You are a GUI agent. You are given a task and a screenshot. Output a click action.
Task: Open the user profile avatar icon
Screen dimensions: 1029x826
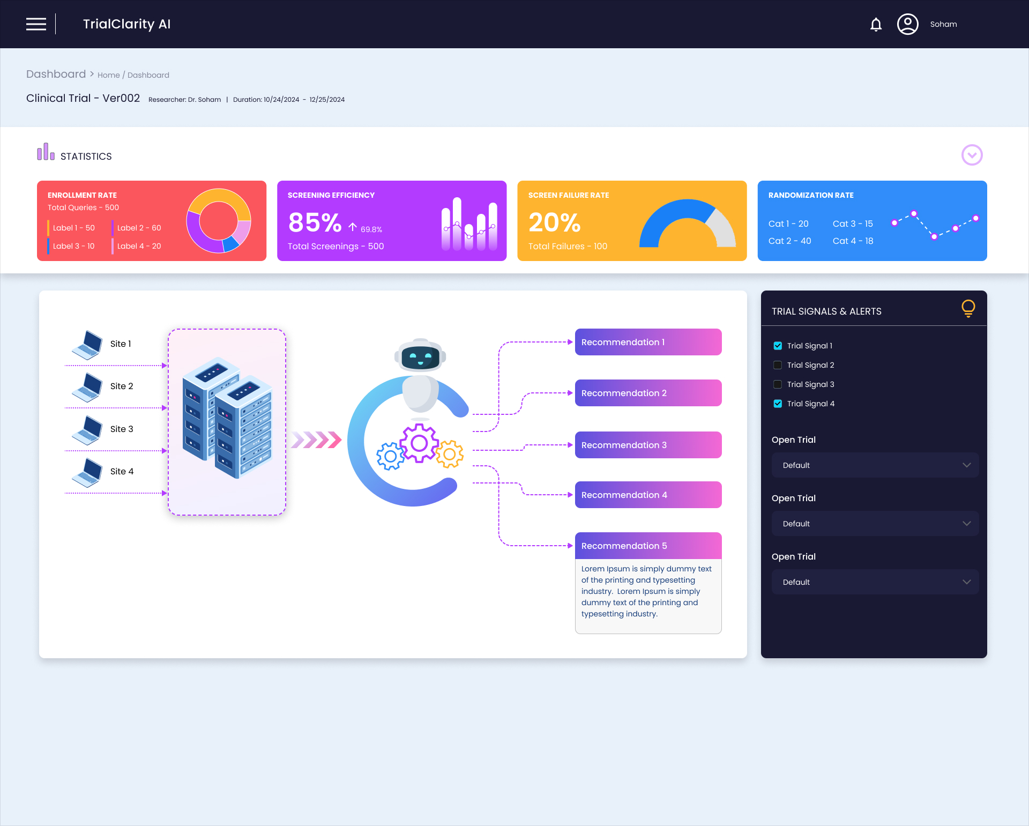pyautogui.click(x=907, y=24)
